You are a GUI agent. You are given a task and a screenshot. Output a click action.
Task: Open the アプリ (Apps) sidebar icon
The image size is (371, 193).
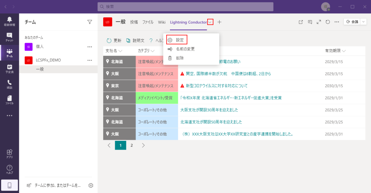[9, 154]
